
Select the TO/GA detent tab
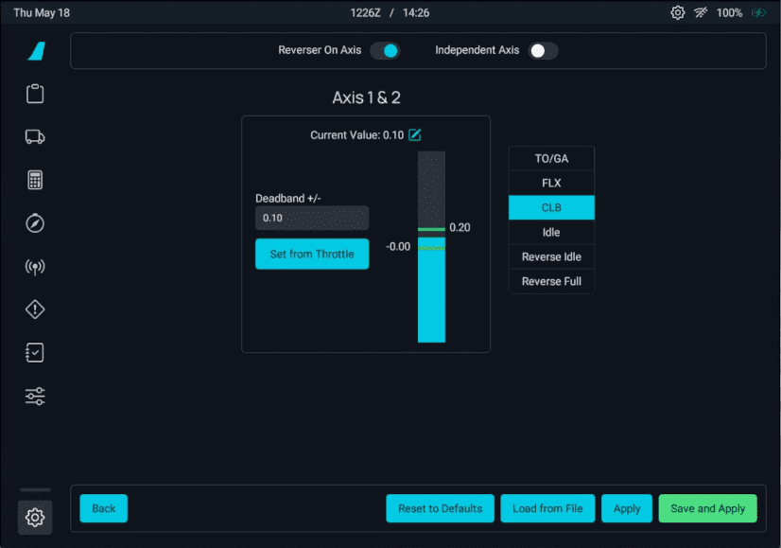coord(551,159)
